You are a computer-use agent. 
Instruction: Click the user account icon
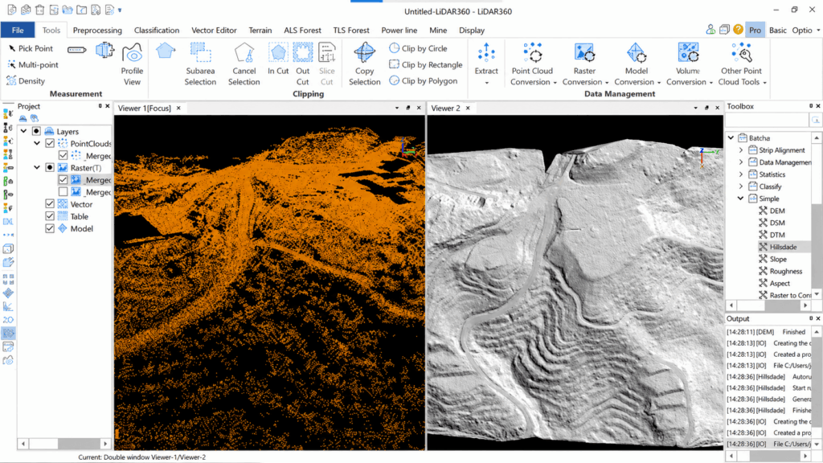710,30
